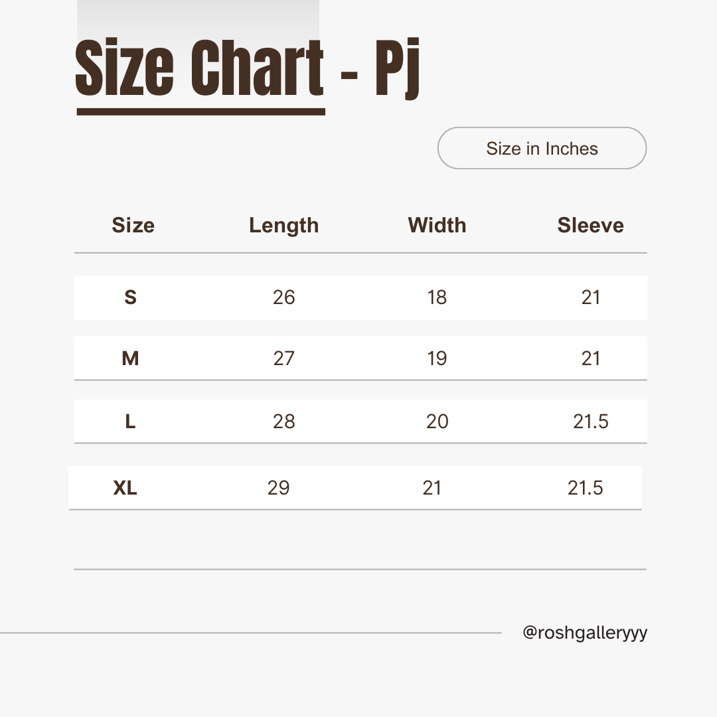Select the "Size Chart" title text
717x717 pixels.
[200, 70]
